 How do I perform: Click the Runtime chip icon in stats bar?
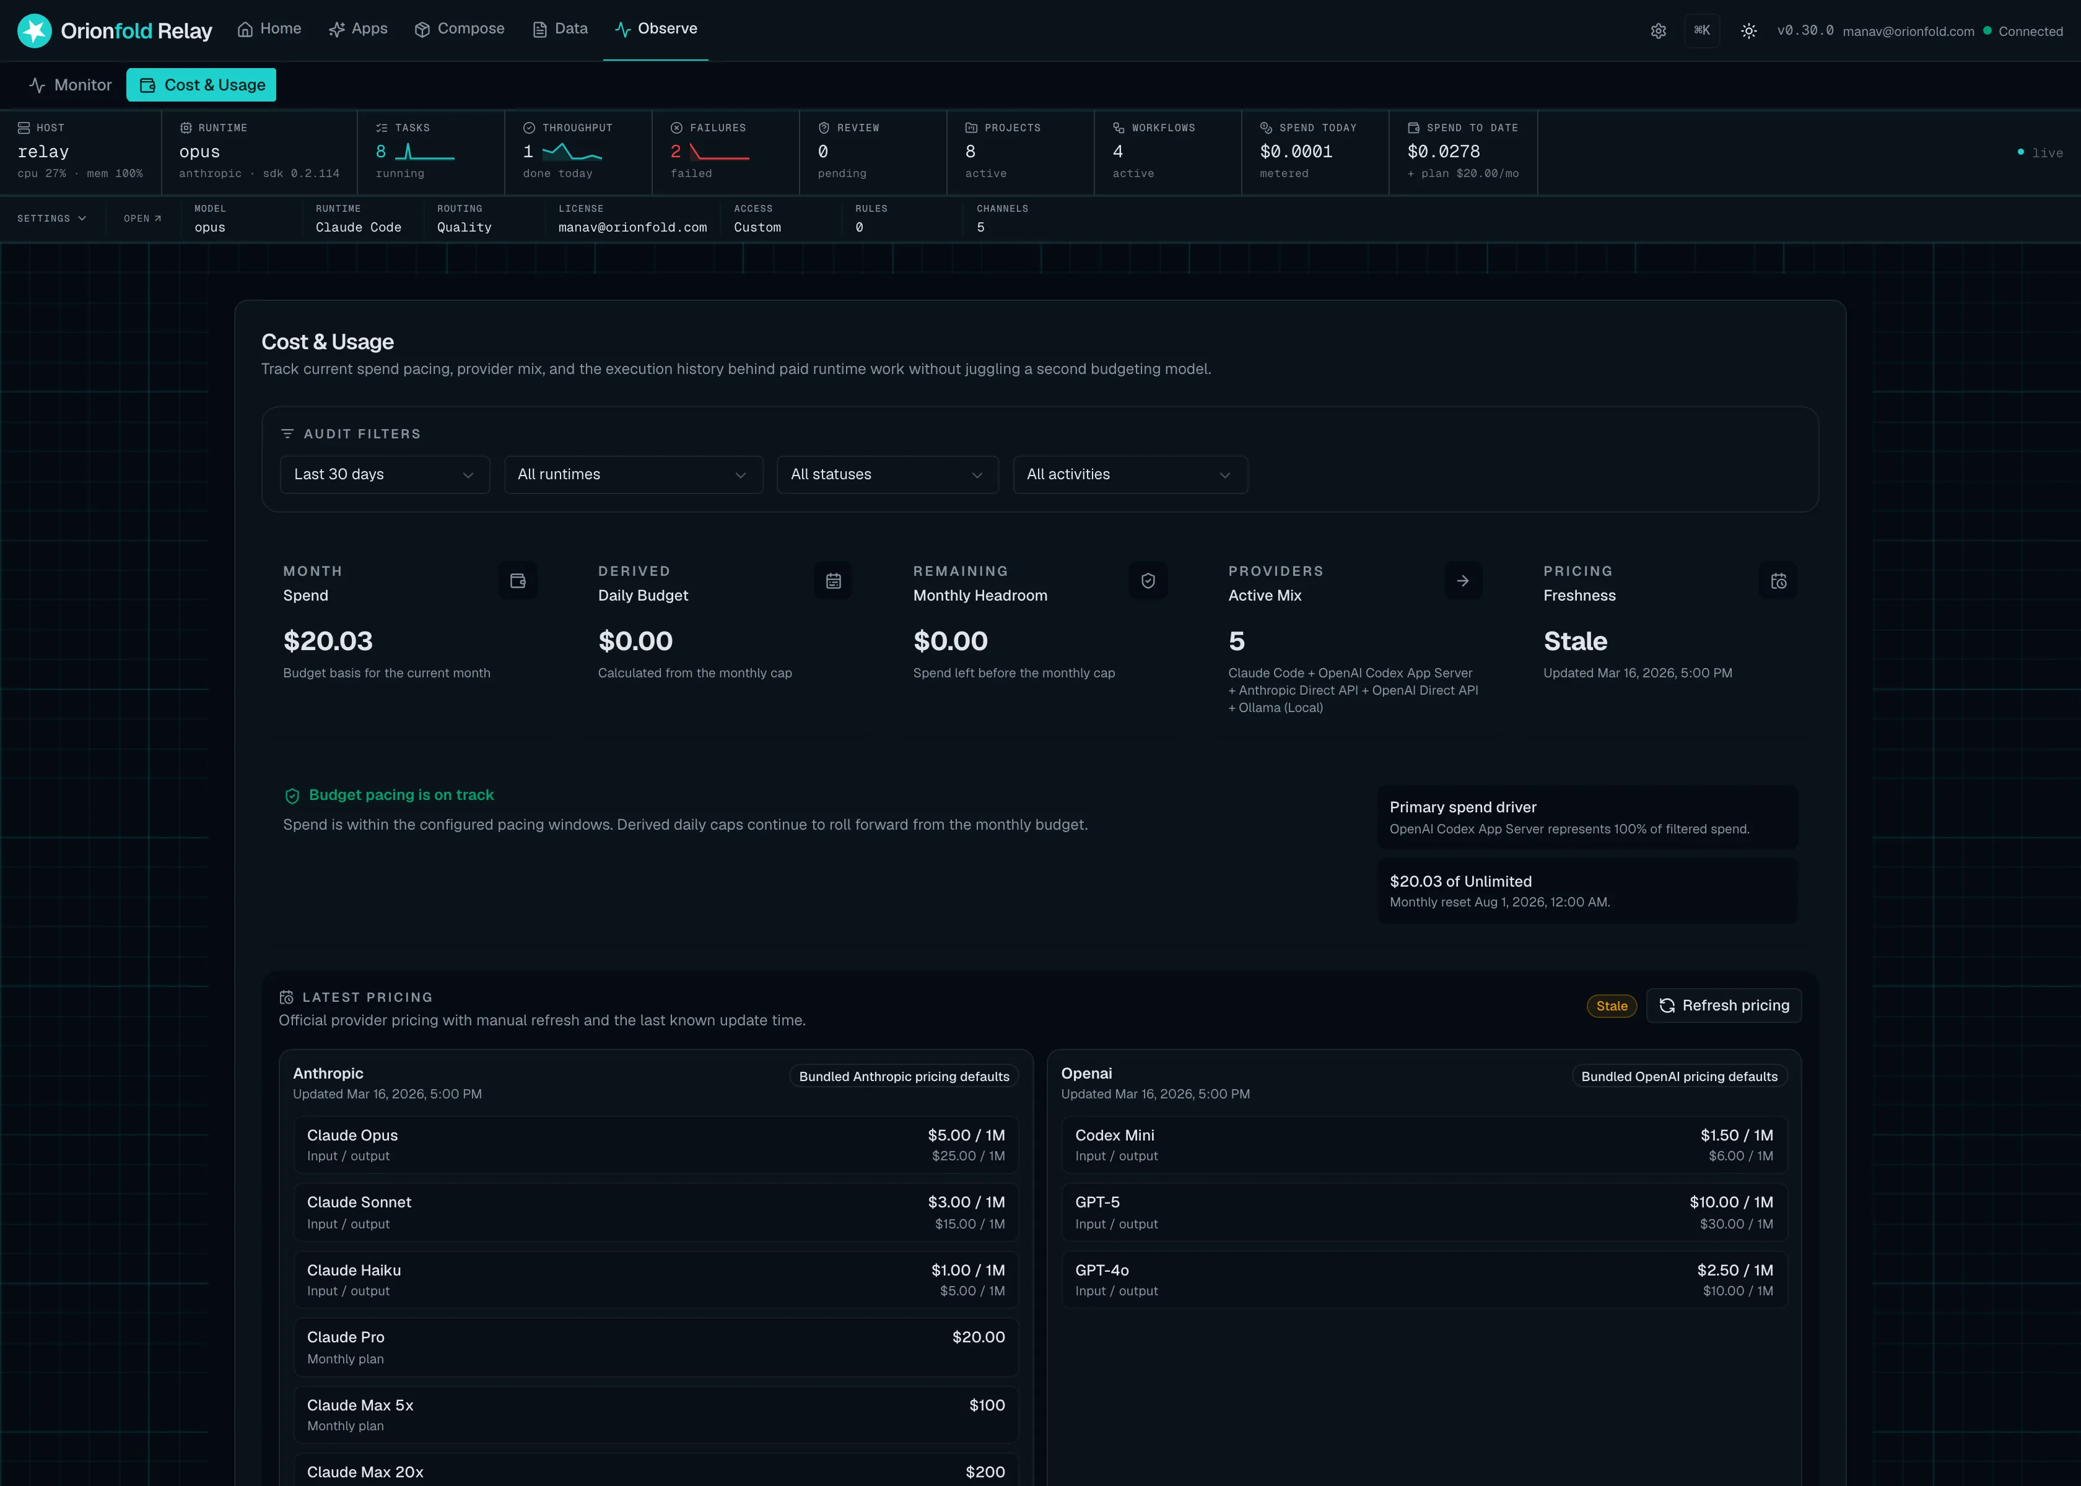(186, 128)
